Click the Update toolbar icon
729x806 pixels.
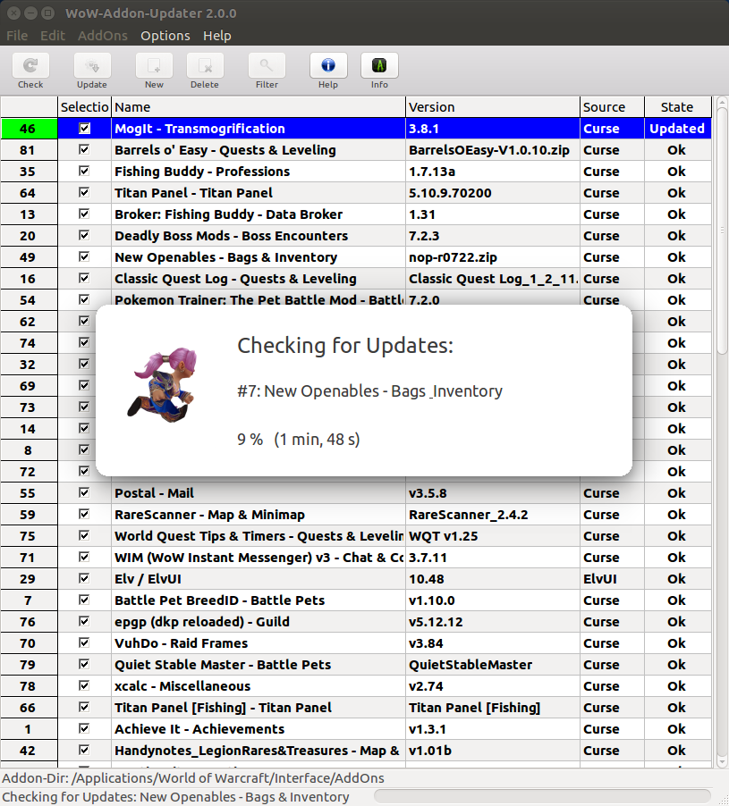[92, 66]
